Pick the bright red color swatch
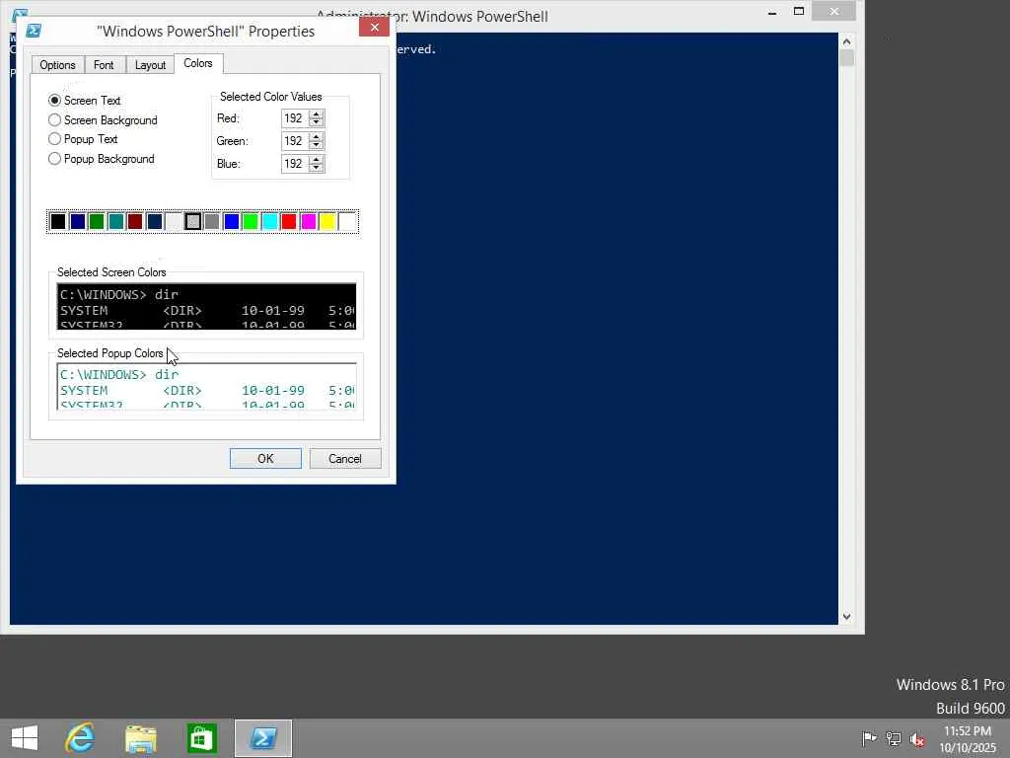 (289, 222)
